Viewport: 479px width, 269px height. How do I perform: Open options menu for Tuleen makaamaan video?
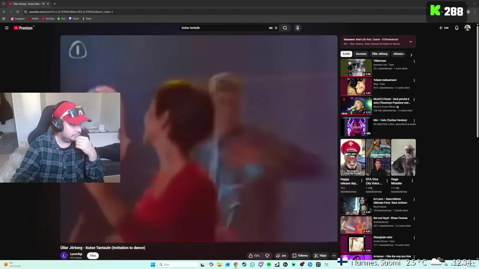[414, 80]
